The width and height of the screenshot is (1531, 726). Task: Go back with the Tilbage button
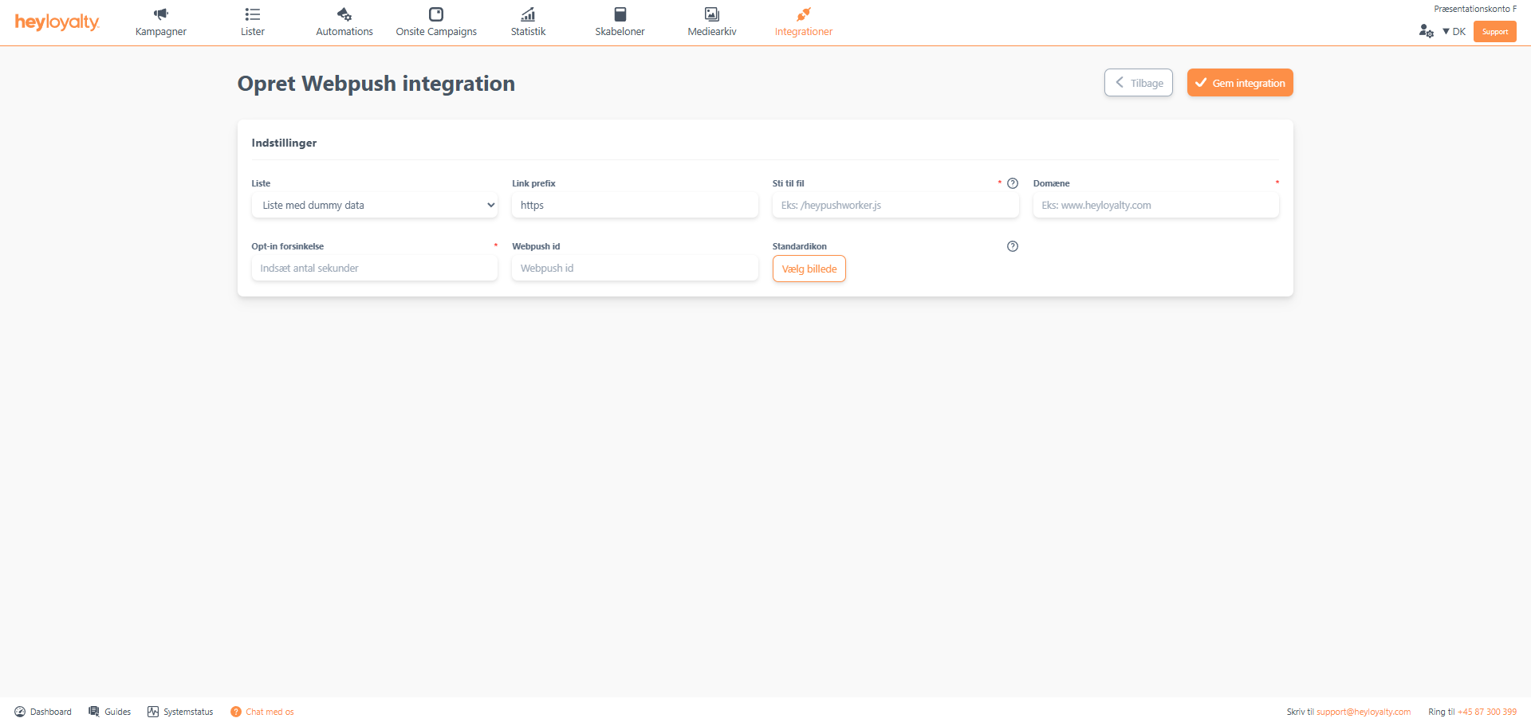pos(1138,83)
